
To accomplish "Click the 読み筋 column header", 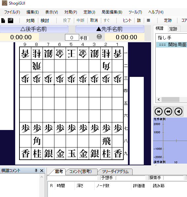I will click(159, 186).
